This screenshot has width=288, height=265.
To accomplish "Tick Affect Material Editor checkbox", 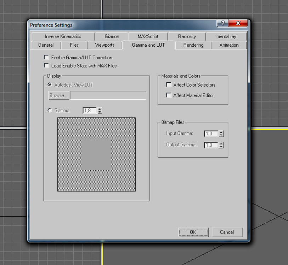I will coord(169,95).
